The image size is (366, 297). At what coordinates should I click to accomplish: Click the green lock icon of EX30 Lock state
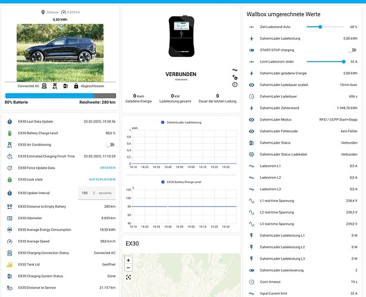coord(10,179)
